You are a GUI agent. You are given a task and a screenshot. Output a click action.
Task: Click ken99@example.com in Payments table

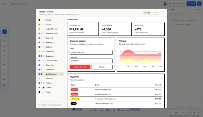103,90
